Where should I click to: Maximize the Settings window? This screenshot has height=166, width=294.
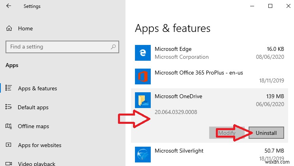point(270,6)
